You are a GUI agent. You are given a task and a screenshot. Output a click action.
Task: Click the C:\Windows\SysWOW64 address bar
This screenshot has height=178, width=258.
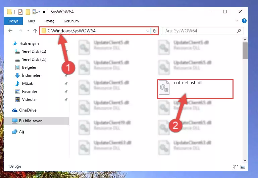tap(95, 31)
